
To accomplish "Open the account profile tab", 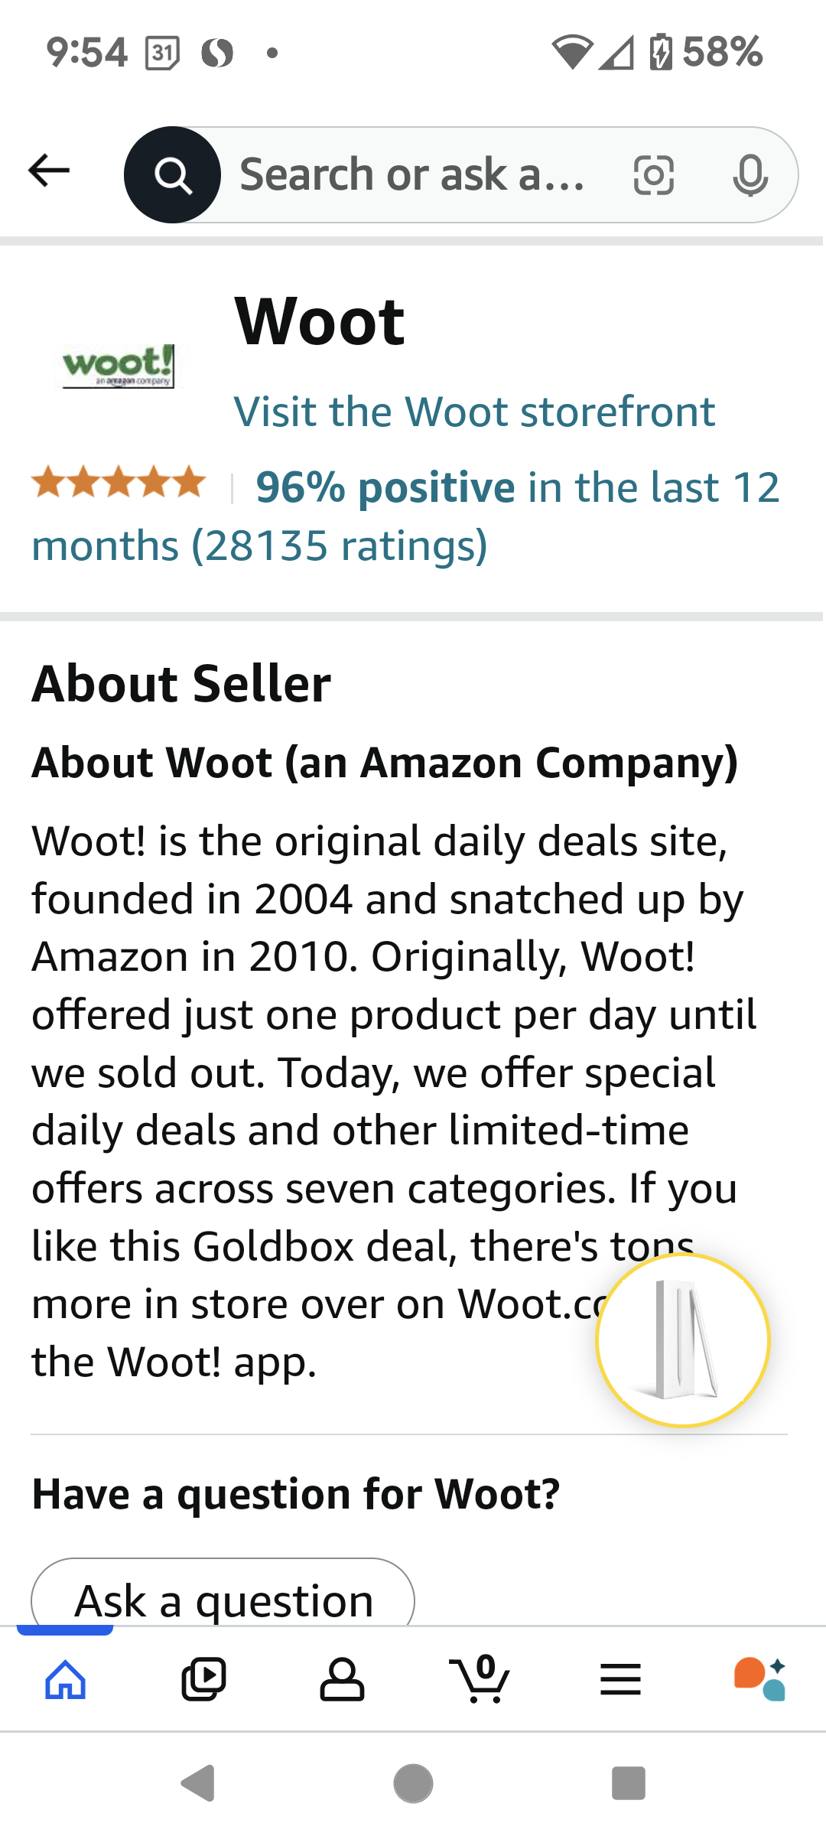I will click(x=342, y=1679).
